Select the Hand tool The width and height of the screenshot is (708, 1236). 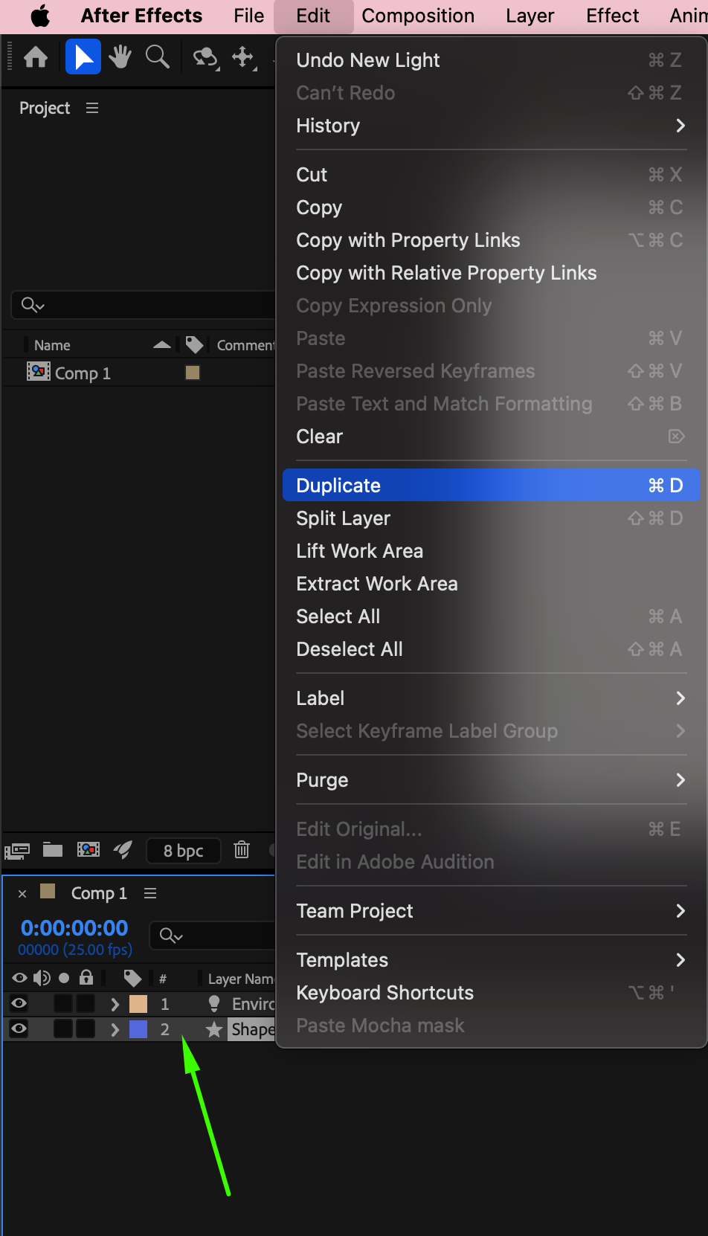(x=120, y=57)
